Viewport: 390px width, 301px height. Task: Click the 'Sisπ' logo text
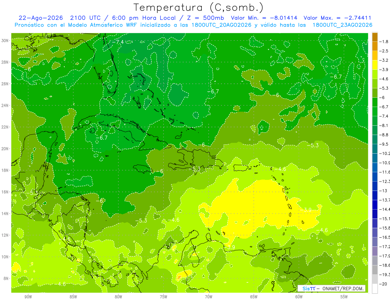[309, 288]
